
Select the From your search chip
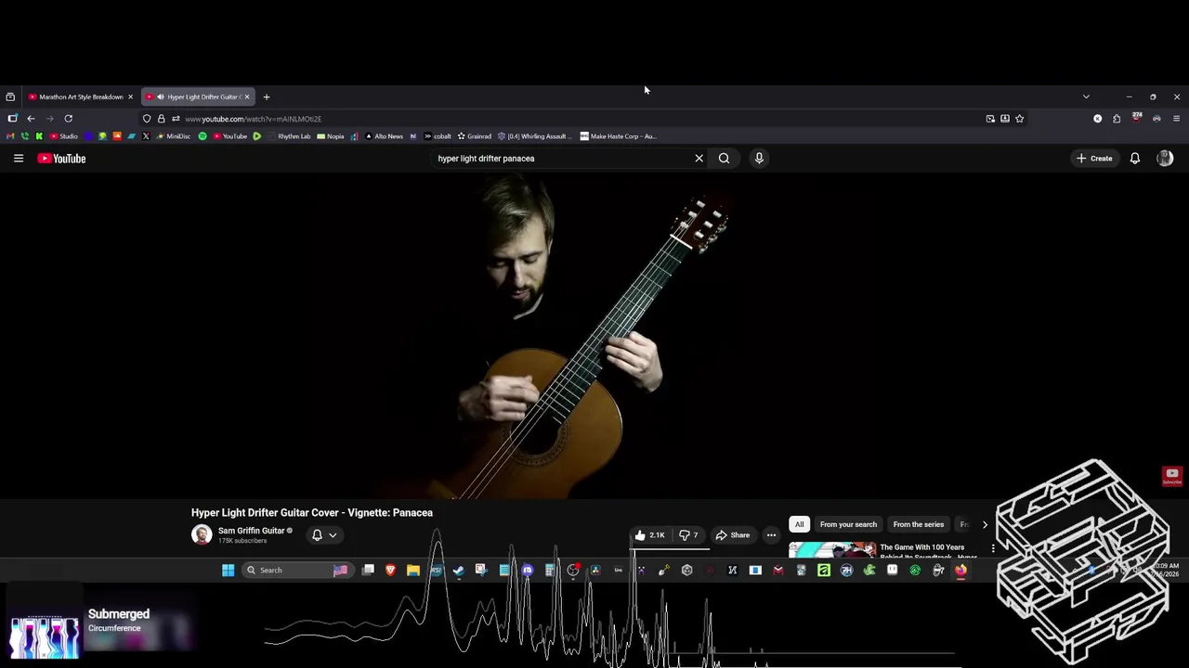pos(848,524)
